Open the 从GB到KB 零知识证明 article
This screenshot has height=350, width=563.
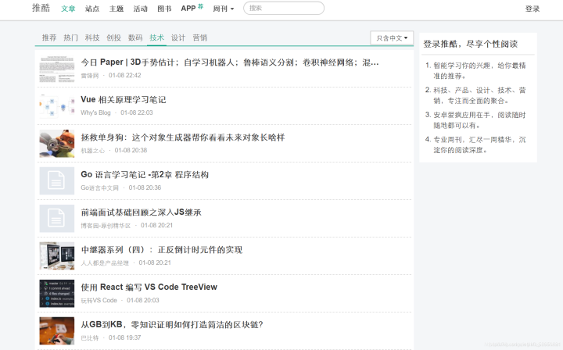click(x=171, y=324)
